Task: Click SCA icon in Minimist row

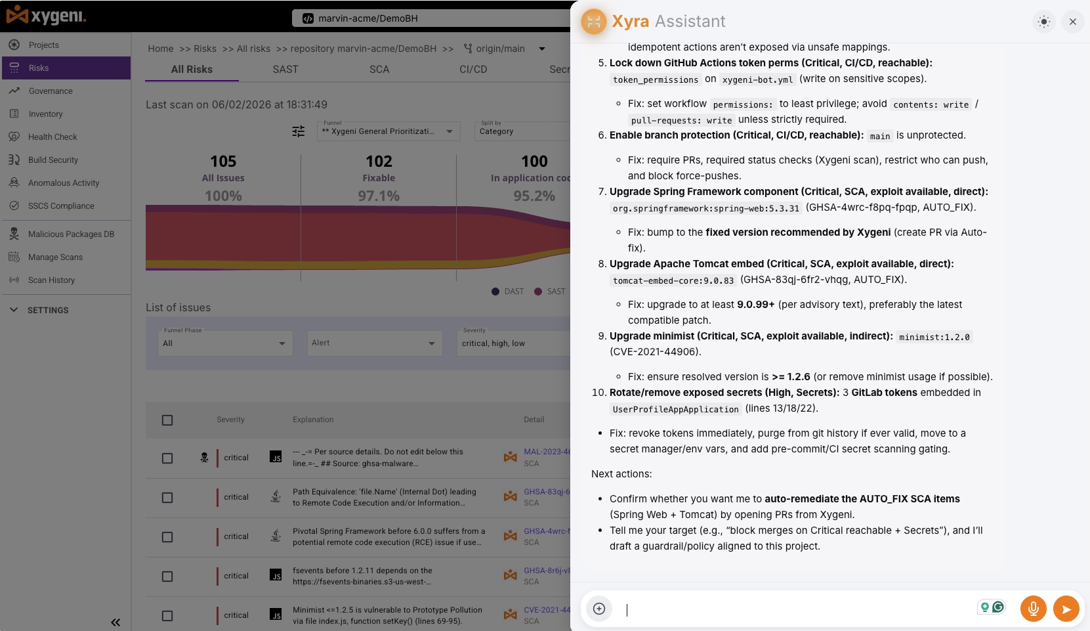Action: click(x=510, y=615)
